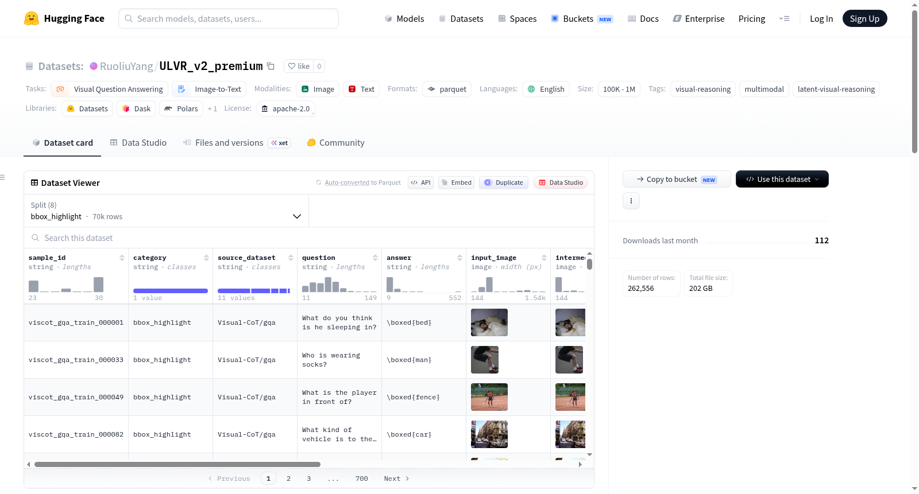The width and height of the screenshot is (919, 494).
Task: Click the horizontal table scrollbar
Action: pos(177,464)
